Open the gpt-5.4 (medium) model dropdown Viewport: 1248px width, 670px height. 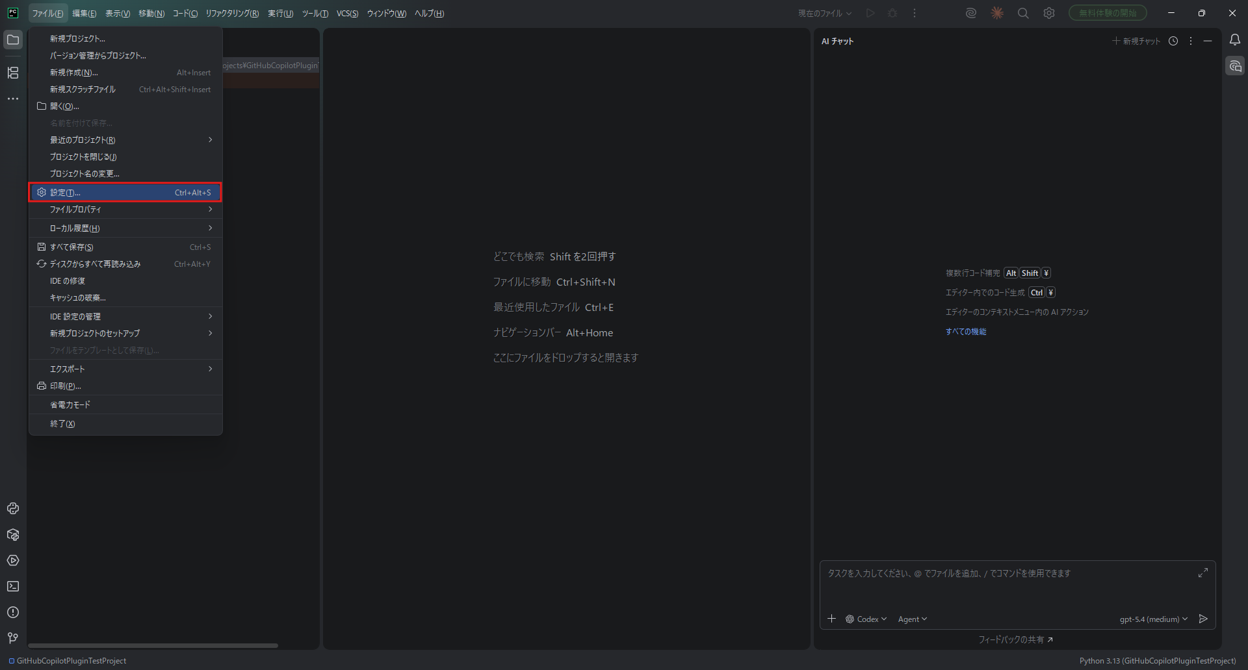tap(1153, 619)
